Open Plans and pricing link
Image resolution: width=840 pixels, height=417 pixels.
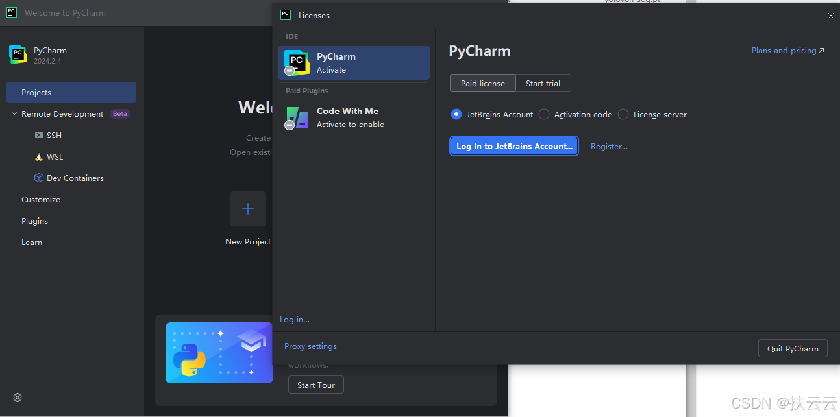(787, 50)
